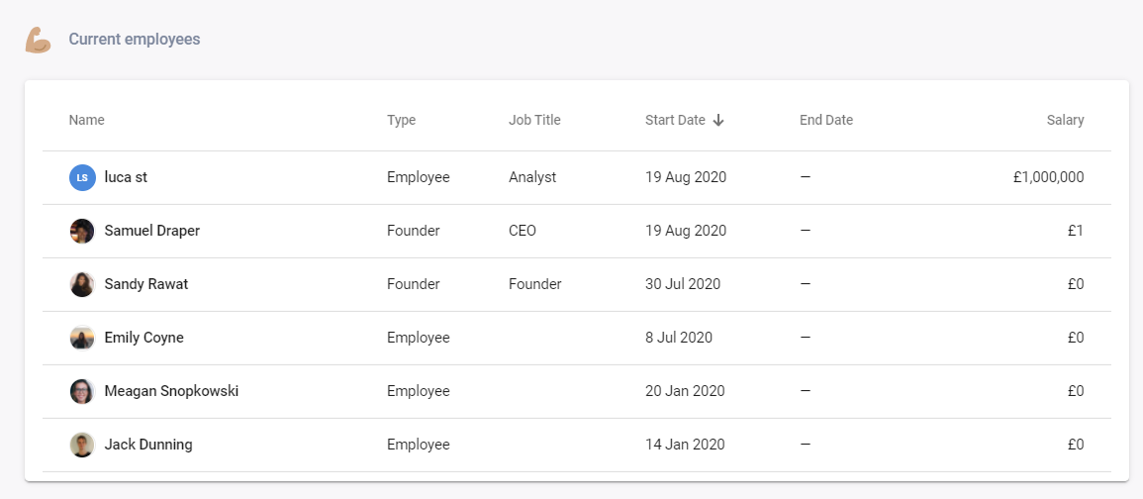Click Sandy Rawat's avatar picture
1143x499 pixels.
tap(82, 284)
